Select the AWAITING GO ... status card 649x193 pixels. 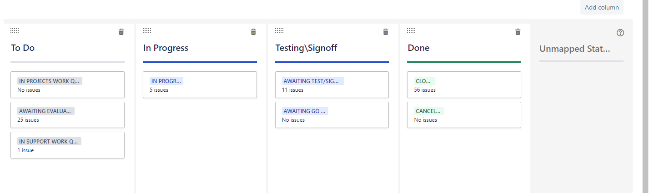coord(332,115)
